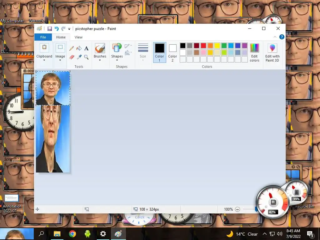Click the Paint app icon in taskbar

(118, 234)
